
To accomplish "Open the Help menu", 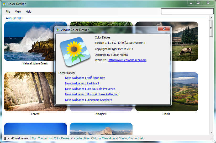I will click(29, 12).
